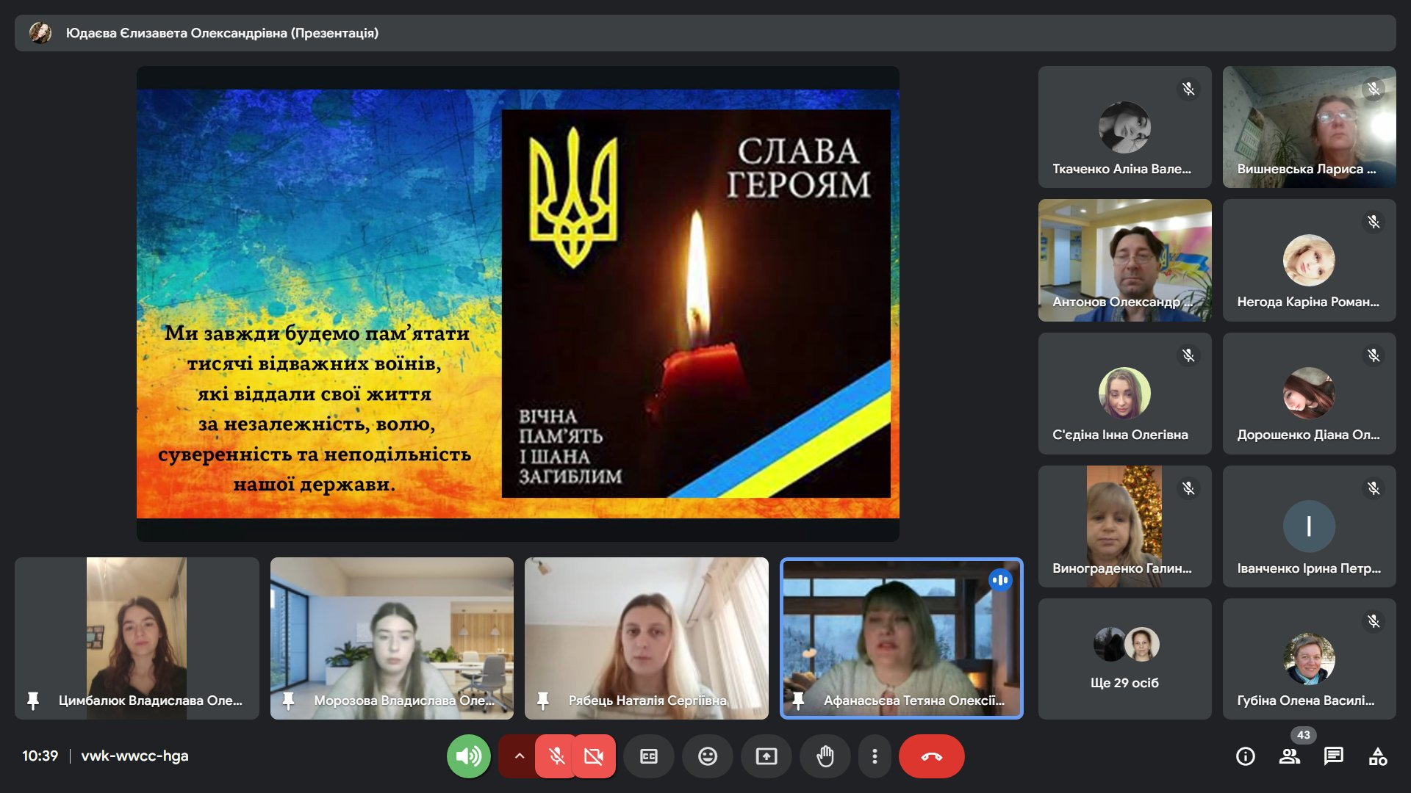Select Ткаченко Аліна avatar photo
The height and width of the screenshot is (793, 1411).
pos(1124,127)
